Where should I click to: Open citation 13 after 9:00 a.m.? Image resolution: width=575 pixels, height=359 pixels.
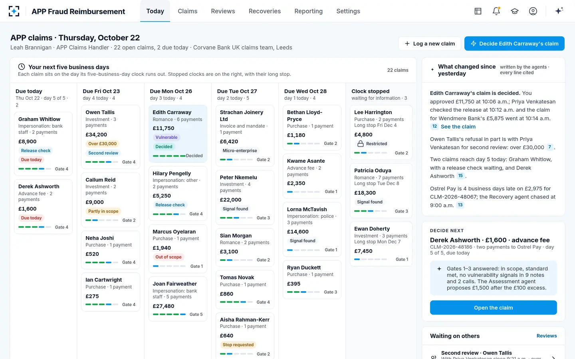pos(460,205)
